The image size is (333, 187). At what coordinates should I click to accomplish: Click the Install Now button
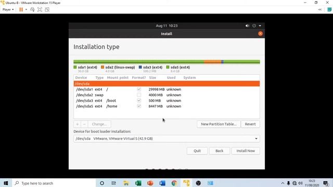[246, 151]
